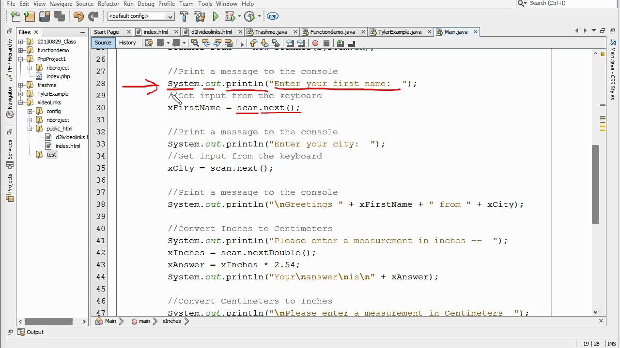Click the blue php toolbar icon

point(272,16)
